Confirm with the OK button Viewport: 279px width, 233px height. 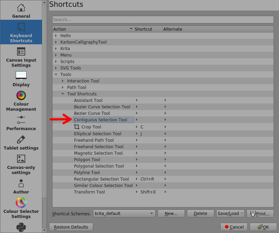pyautogui.click(x=263, y=227)
